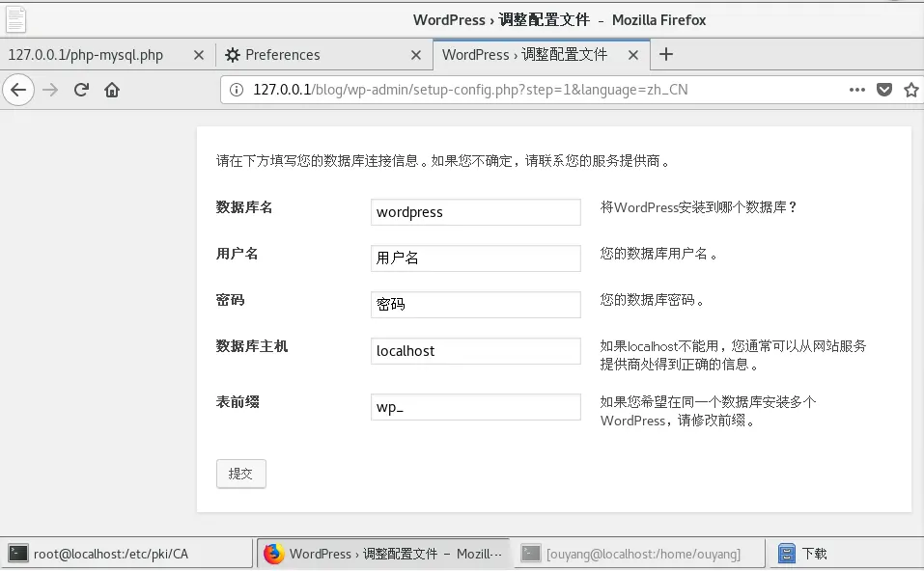Image resolution: width=924 pixels, height=571 pixels.
Task: Click the 密码 label
Action: coord(230,300)
